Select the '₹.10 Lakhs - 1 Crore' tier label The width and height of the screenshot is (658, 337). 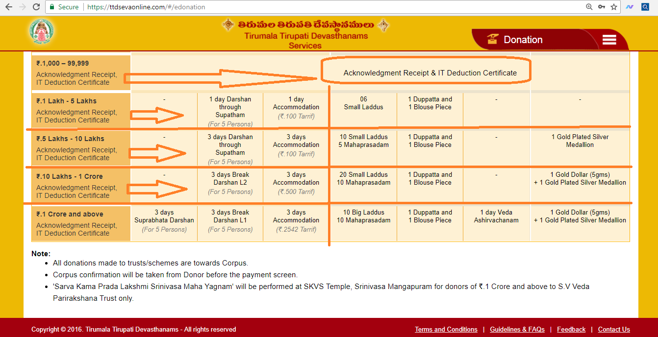(70, 176)
